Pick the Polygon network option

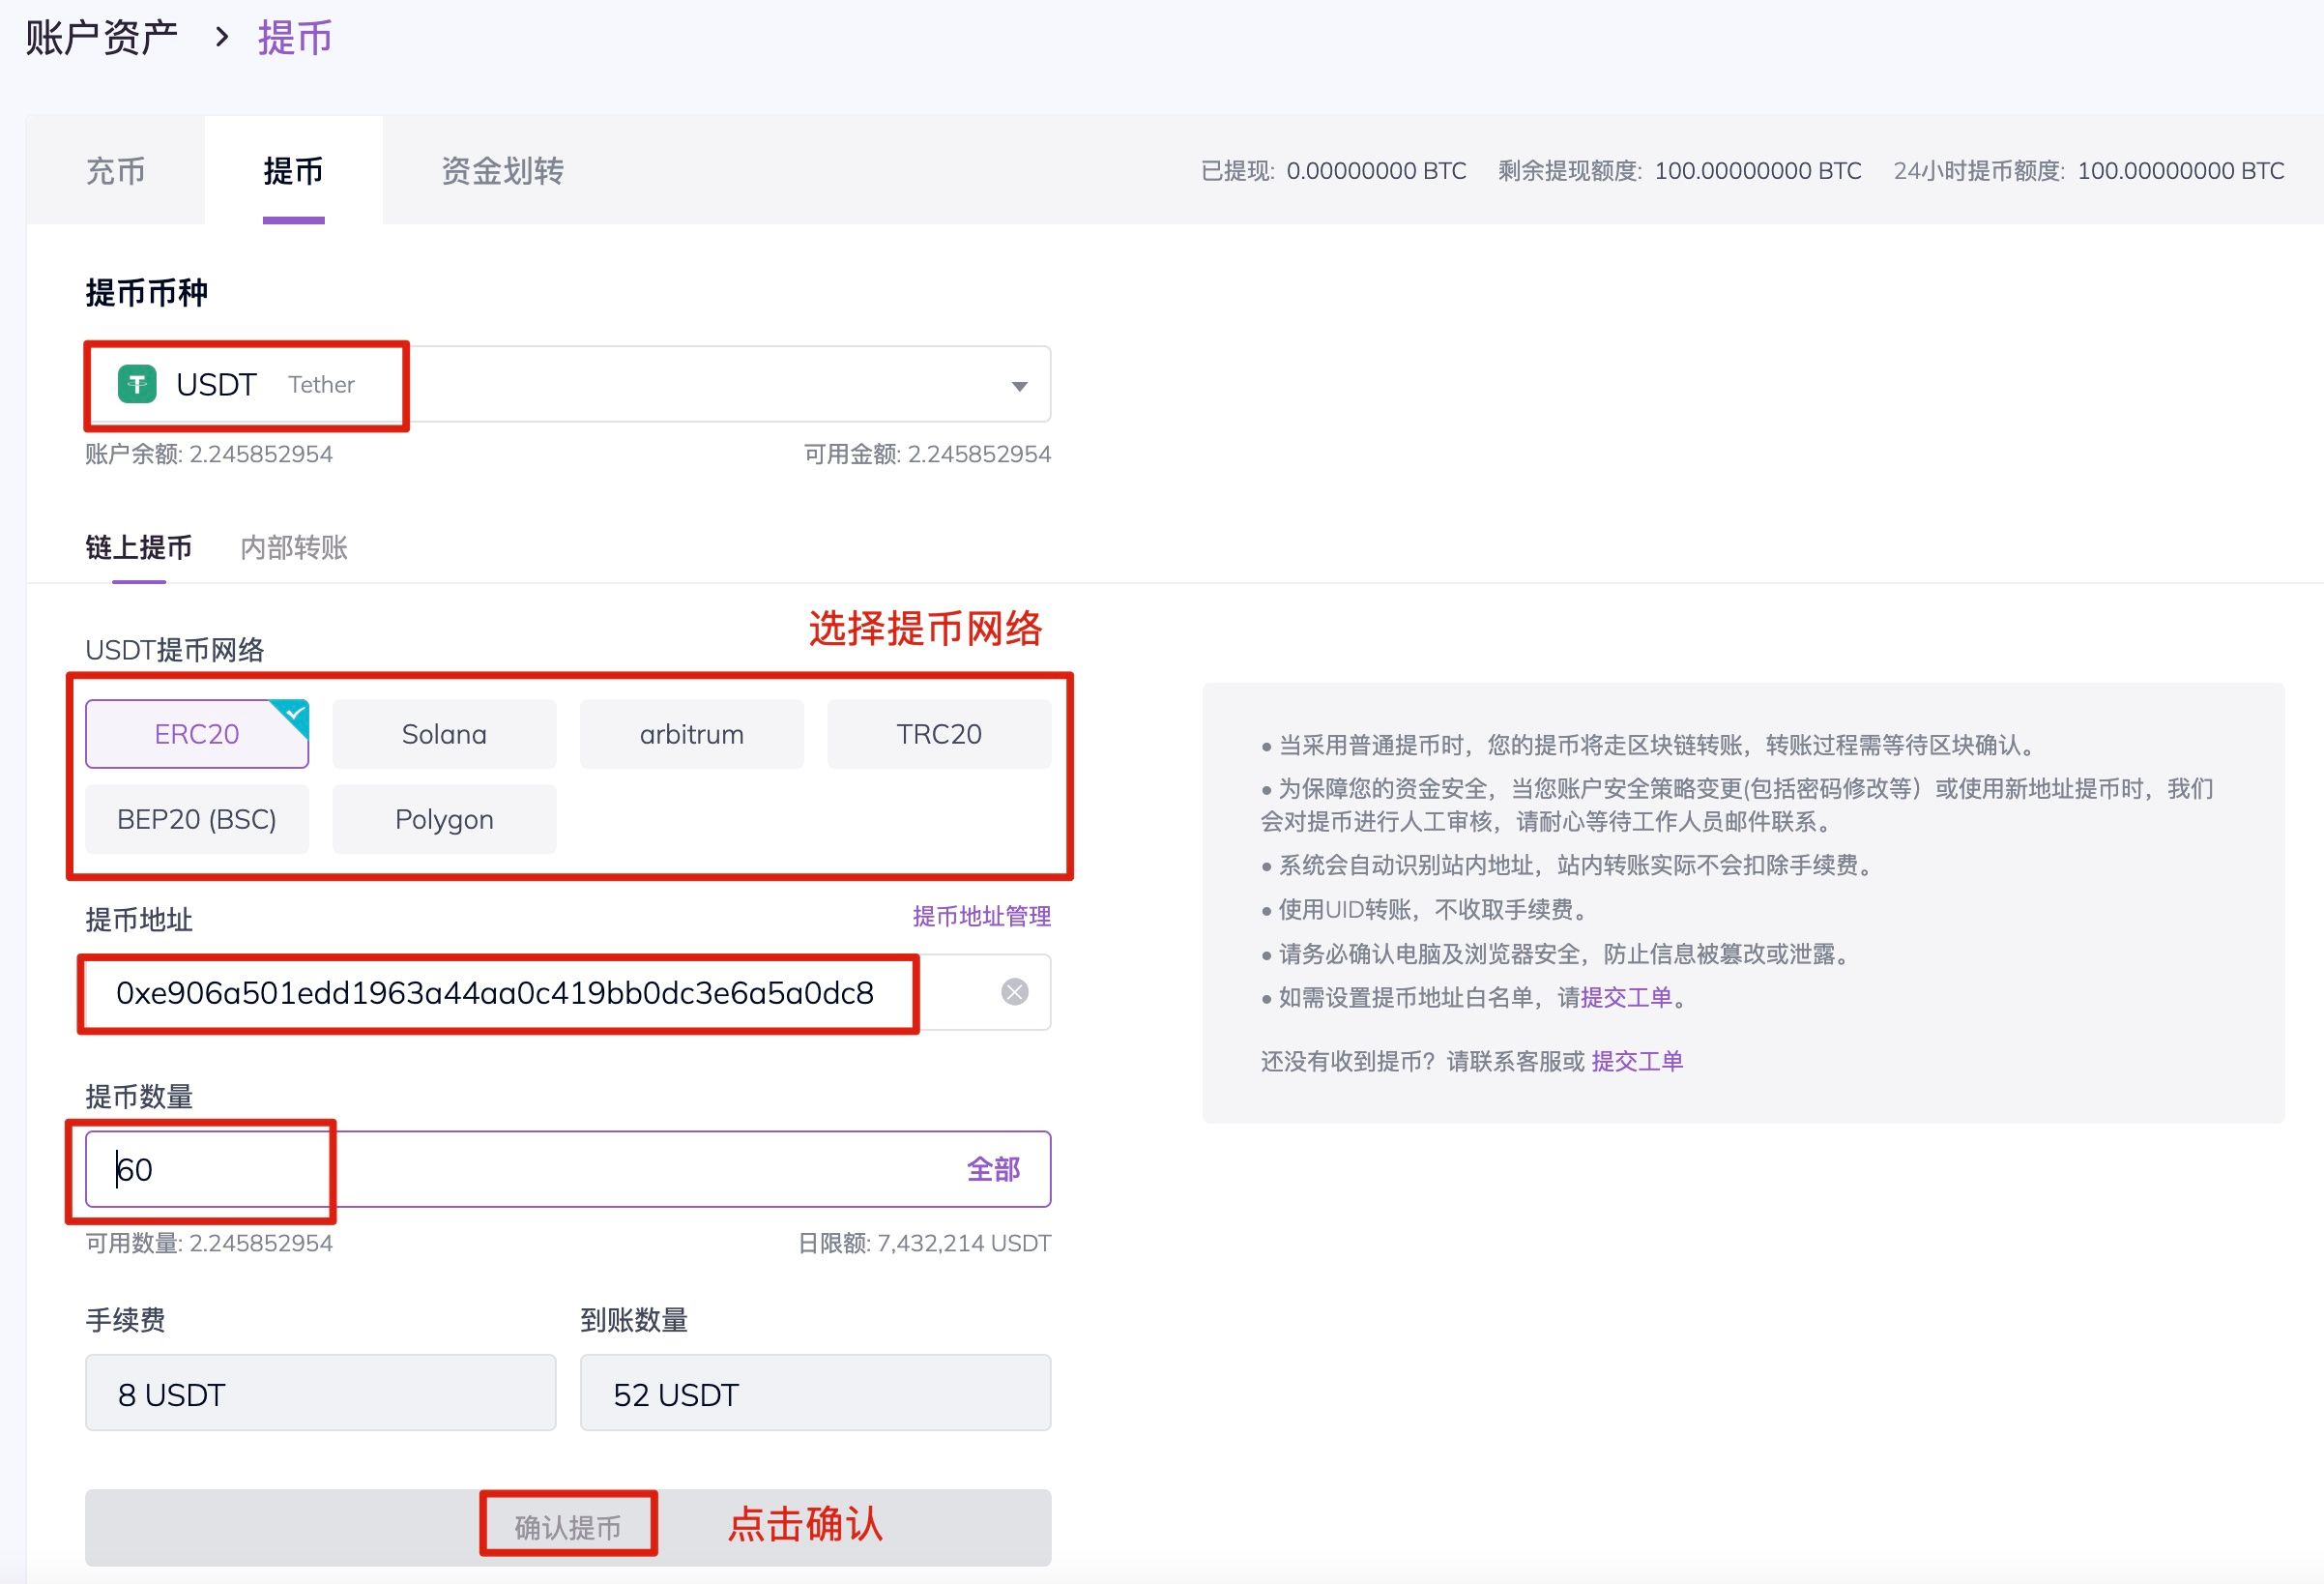pyautogui.click(x=444, y=819)
